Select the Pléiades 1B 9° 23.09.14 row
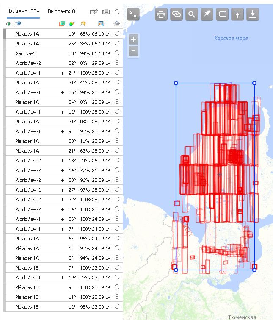Image resolution: width=273 pixels, height=320 pixels. [59, 268]
